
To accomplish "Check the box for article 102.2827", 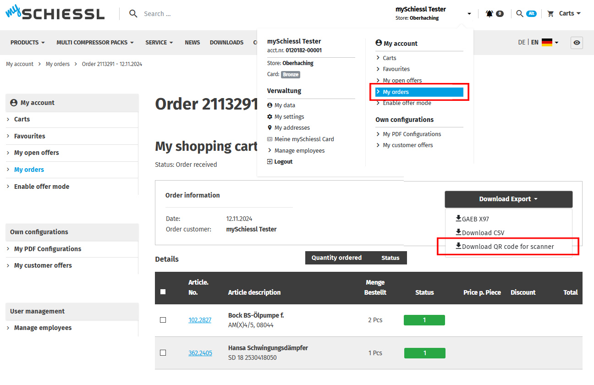I will pyautogui.click(x=163, y=320).
